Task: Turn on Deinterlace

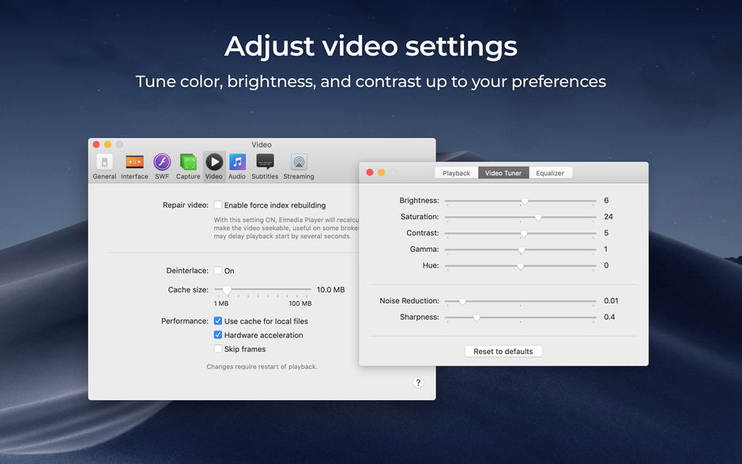Action: pos(218,270)
